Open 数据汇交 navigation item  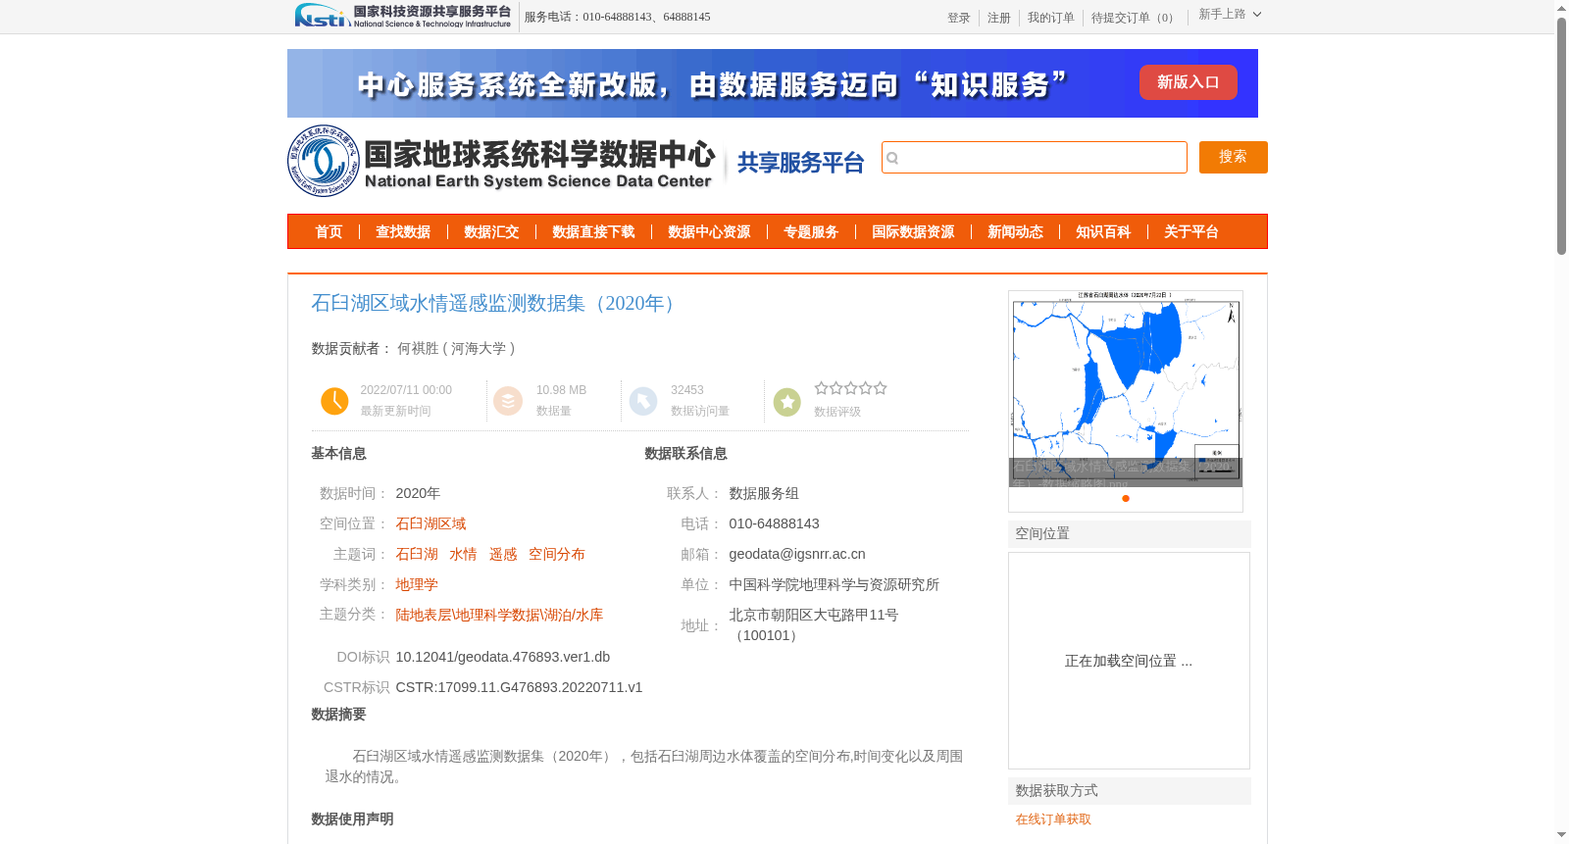(x=491, y=232)
